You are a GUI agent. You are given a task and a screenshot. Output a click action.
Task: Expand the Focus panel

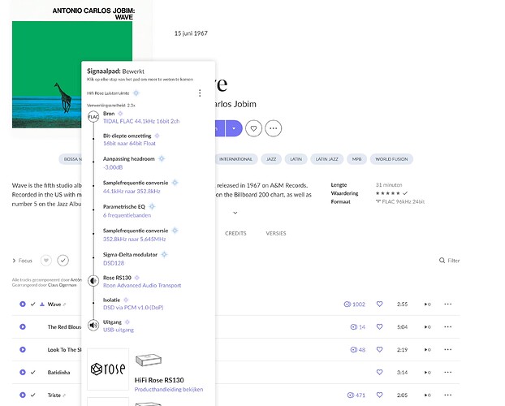22,261
